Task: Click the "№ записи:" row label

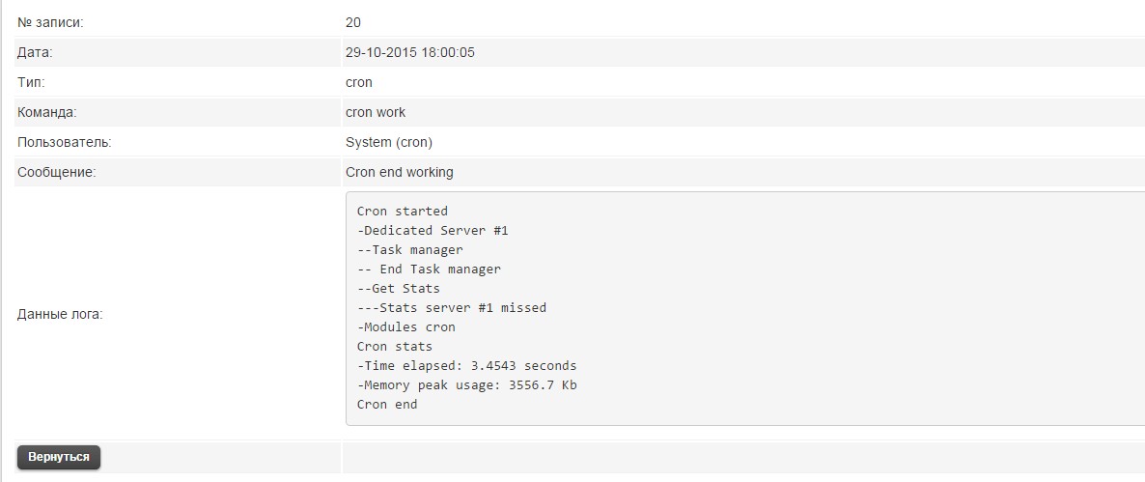Action: [51, 22]
